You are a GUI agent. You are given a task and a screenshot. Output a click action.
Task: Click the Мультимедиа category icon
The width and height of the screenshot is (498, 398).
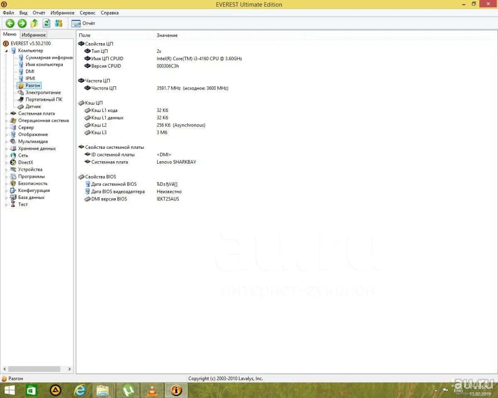(13, 142)
